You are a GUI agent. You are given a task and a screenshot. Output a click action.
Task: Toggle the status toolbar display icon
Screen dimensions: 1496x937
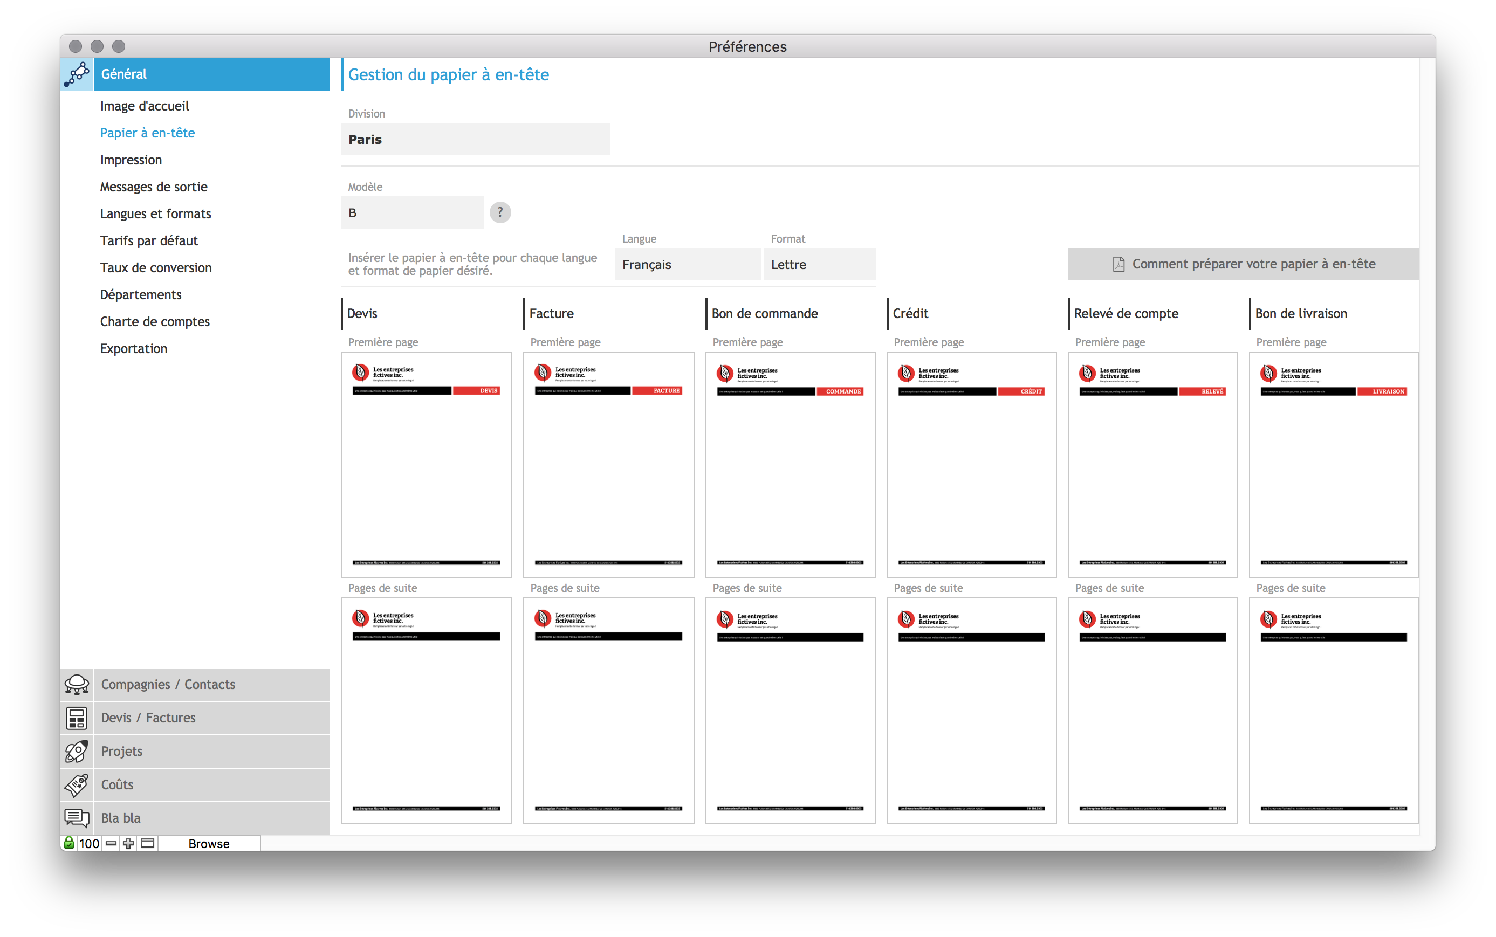(x=147, y=843)
